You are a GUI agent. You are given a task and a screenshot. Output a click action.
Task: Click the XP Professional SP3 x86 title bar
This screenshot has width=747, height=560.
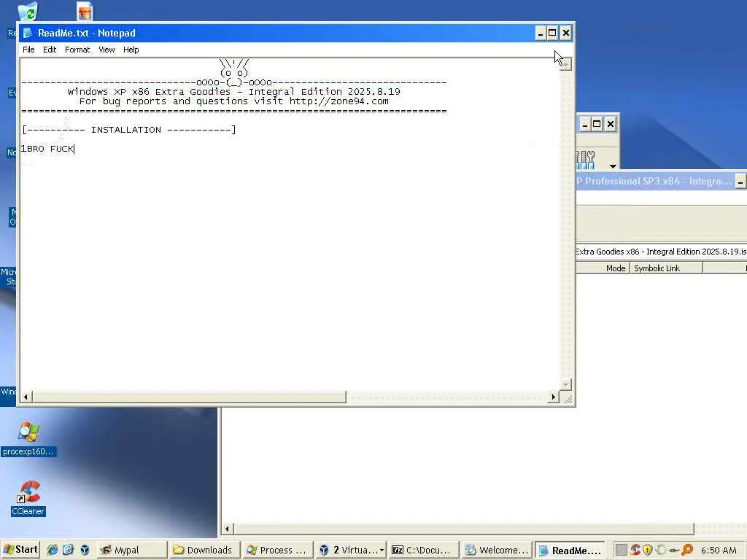655,181
